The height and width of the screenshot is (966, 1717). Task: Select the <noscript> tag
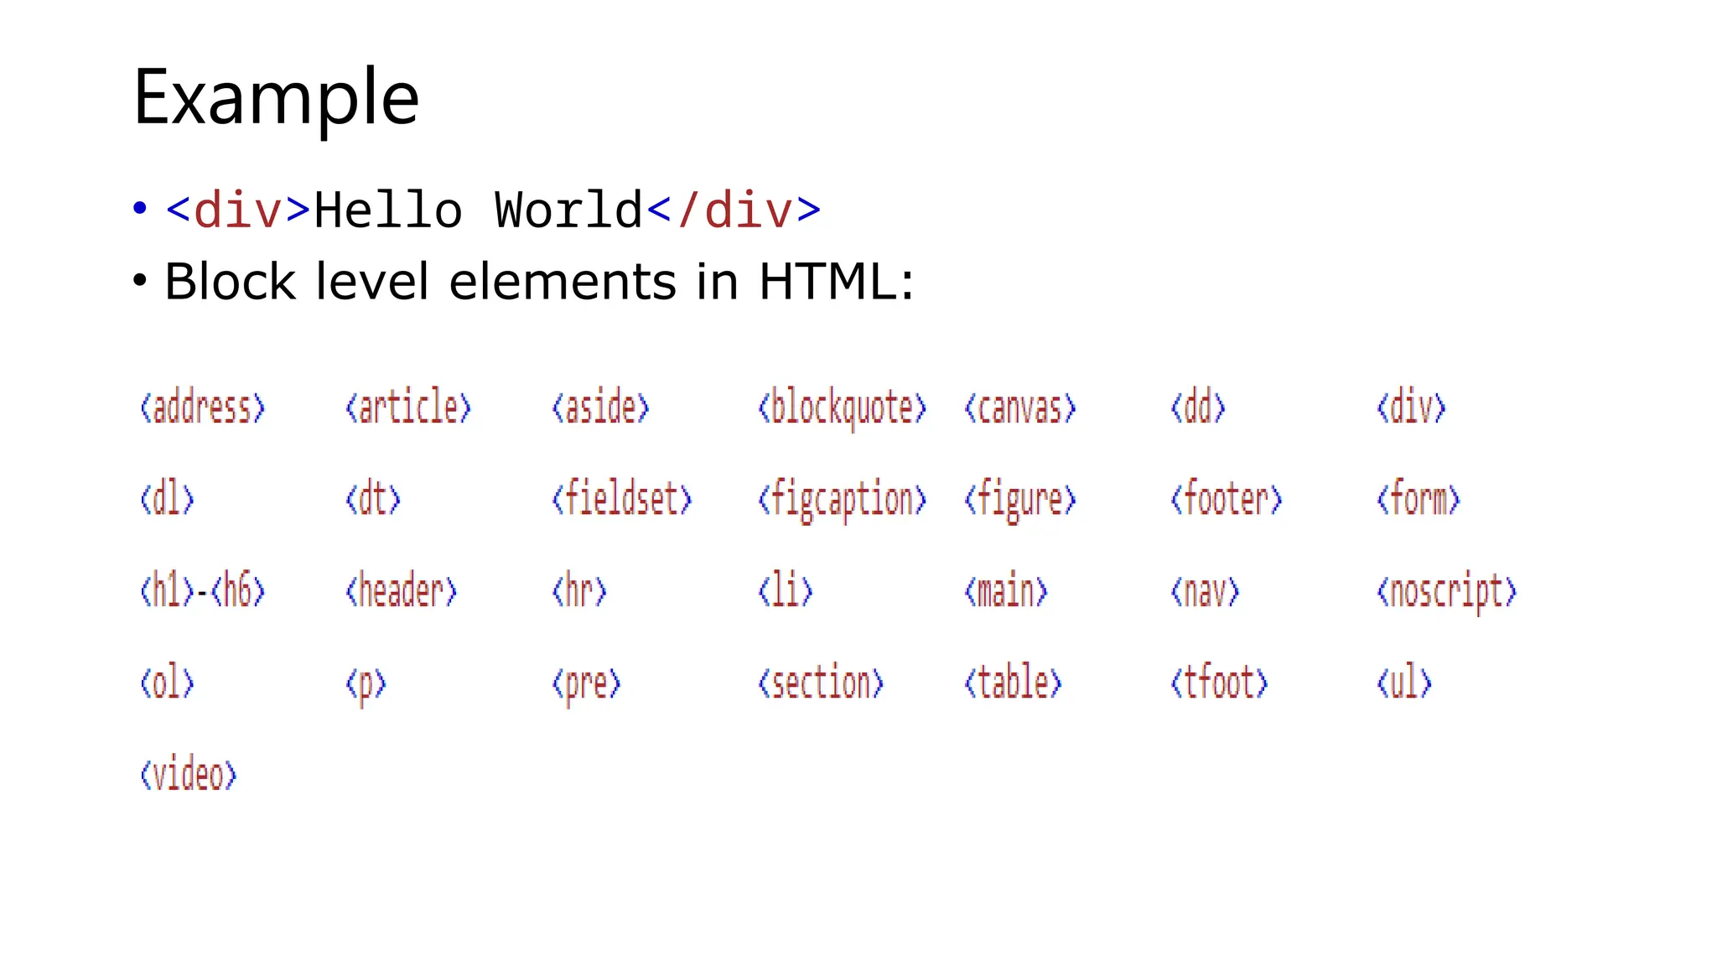(1447, 593)
